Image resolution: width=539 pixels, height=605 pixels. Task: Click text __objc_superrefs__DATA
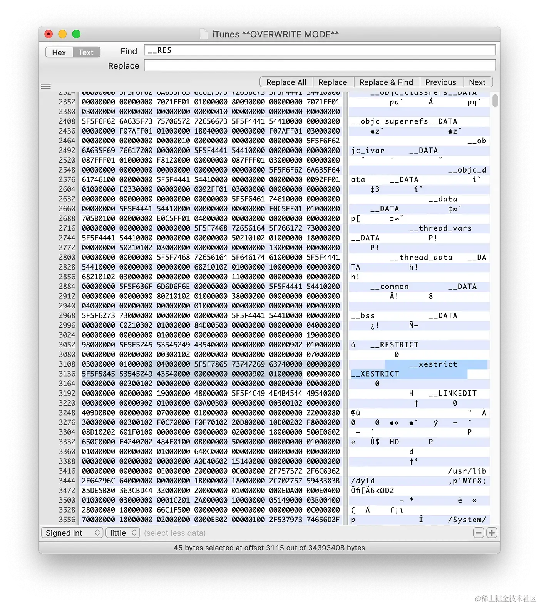pyautogui.click(x=404, y=121)
